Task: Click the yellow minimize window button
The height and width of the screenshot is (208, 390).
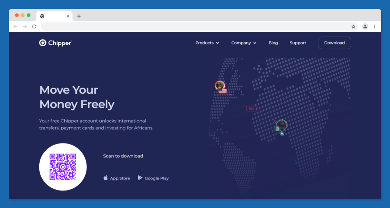Action: (22, 15)
